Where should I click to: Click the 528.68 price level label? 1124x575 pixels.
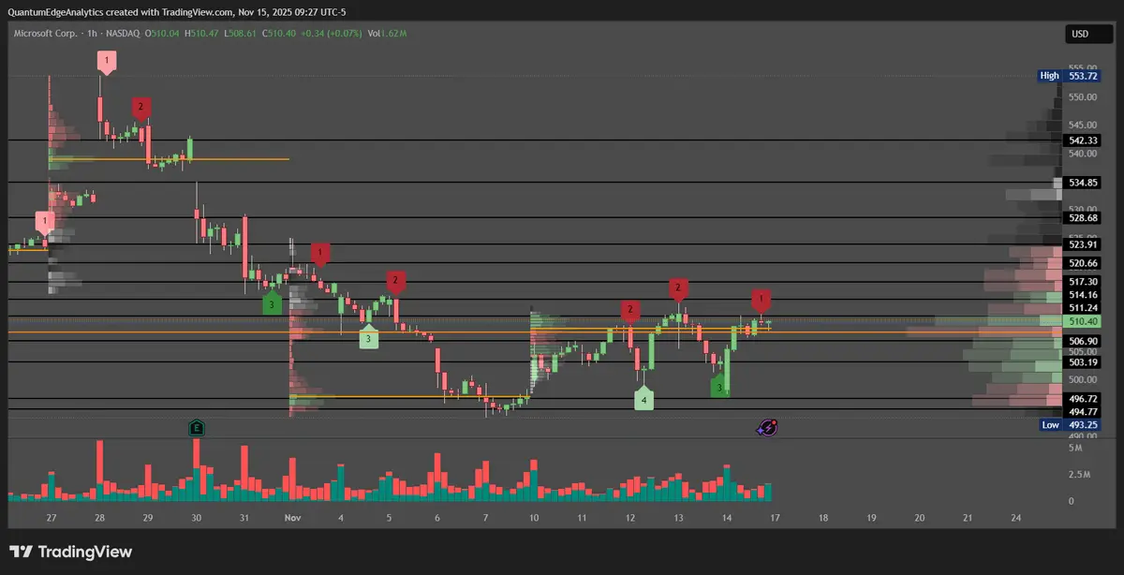pos(1083,217)
